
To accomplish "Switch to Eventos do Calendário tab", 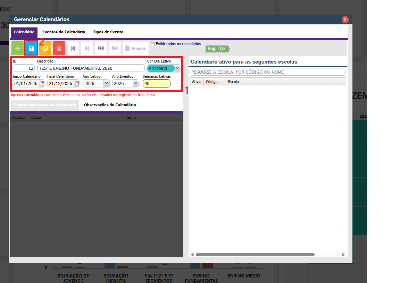I will (x=64, y=32).
